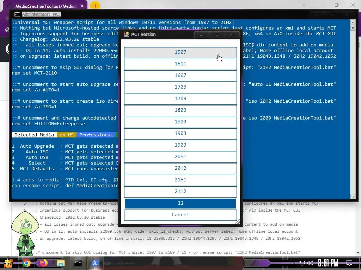The width and height of the screenshot is (361, 270).
Task: Select the highlighted 11 version button
Action: [x=180, y=203]
